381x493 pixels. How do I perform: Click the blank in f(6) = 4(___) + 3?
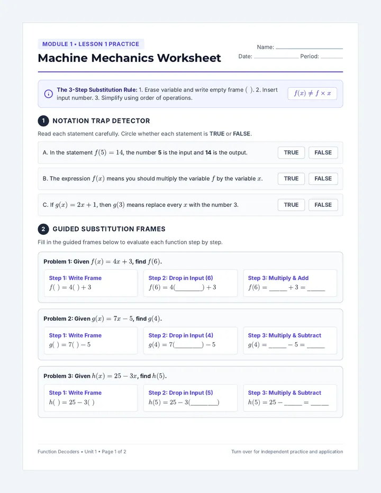189,288
